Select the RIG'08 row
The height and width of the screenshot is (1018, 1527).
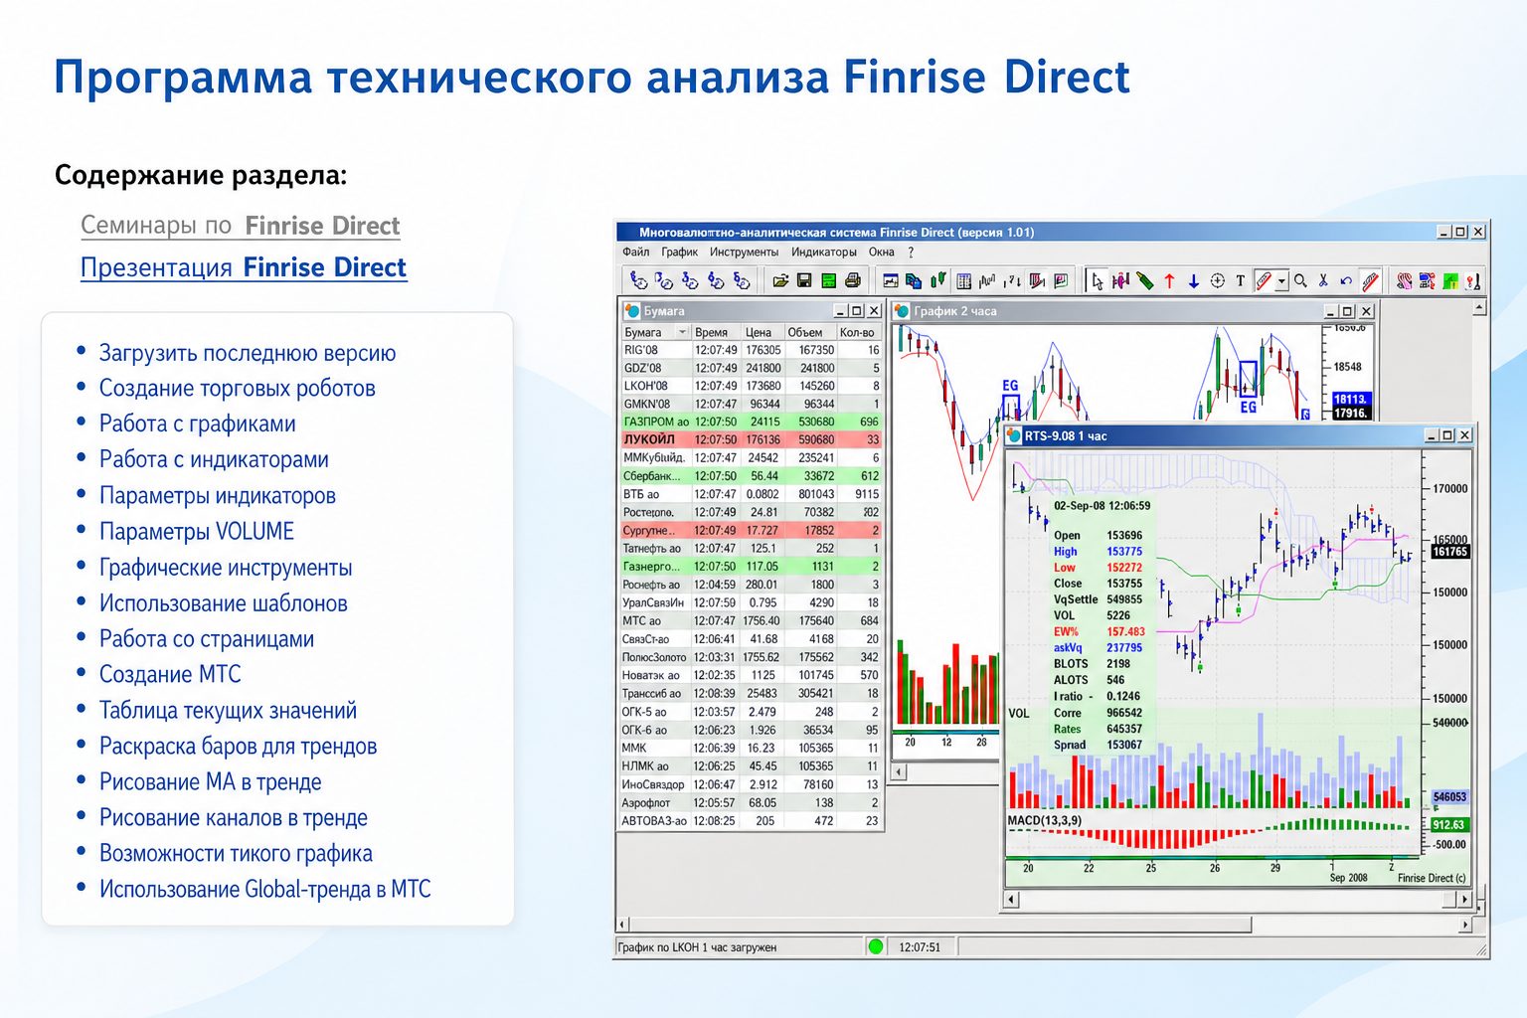pos(751,350)
